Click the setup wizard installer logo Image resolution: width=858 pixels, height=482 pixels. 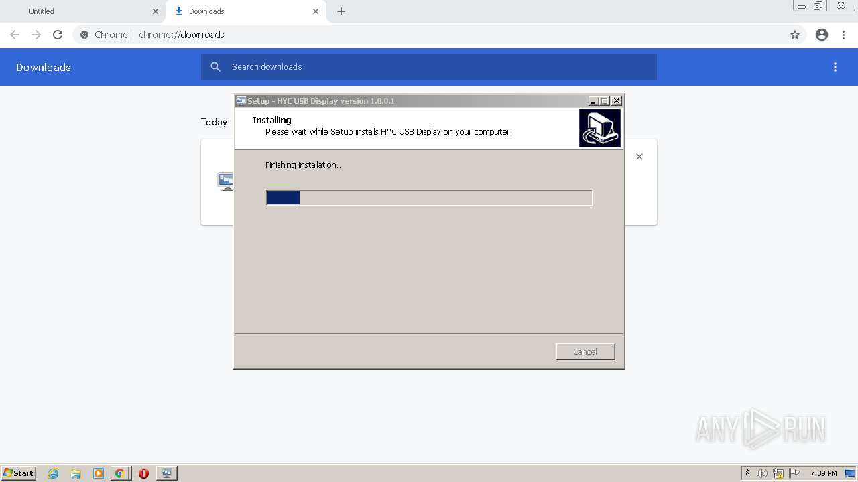pos(600,128)
